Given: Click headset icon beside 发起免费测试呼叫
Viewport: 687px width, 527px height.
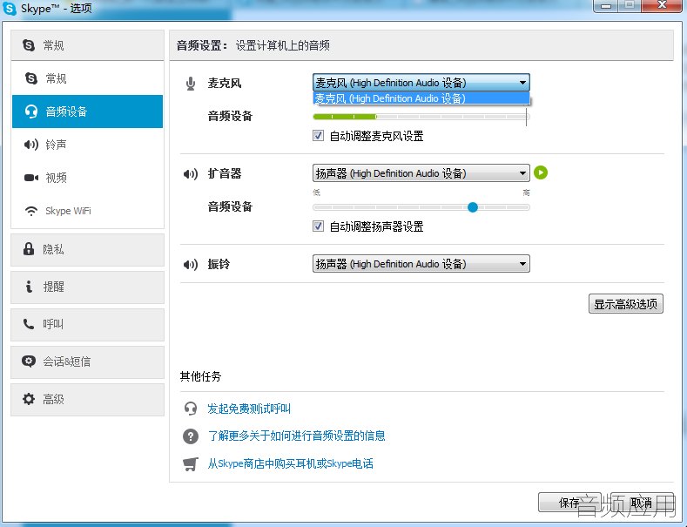Looking at the screenshot, I should [191, 409].
